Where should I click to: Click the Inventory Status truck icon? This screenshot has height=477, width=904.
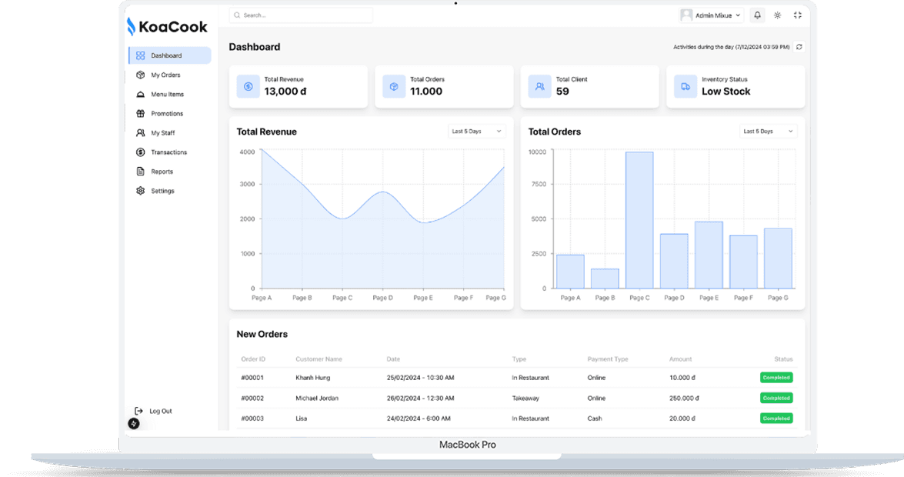(x=686, y=86)
